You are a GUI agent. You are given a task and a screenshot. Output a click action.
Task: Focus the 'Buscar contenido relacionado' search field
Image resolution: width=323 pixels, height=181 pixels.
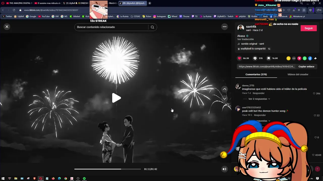111,27
